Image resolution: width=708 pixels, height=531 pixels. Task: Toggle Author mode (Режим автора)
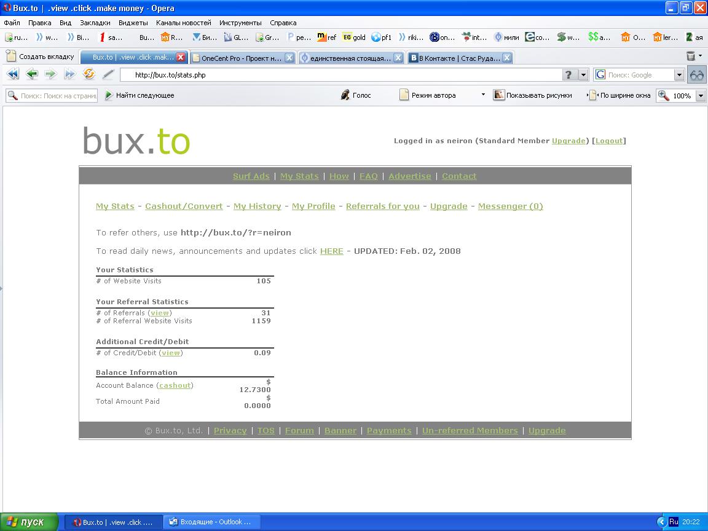[428, 95]
